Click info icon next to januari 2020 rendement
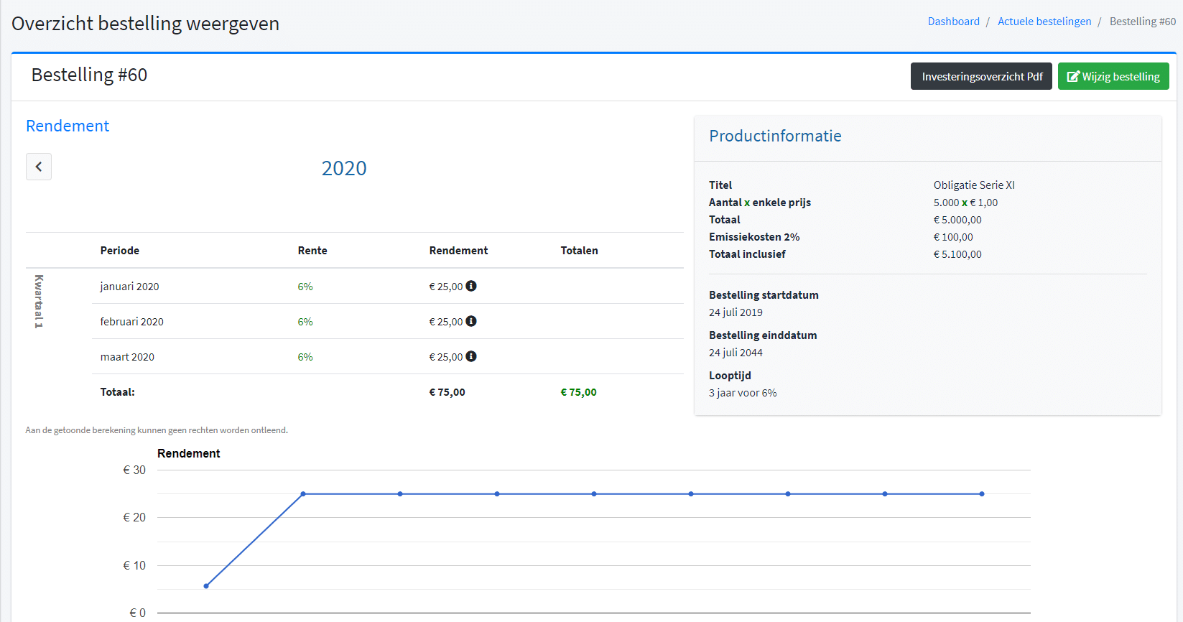 (x=471, y=286)
